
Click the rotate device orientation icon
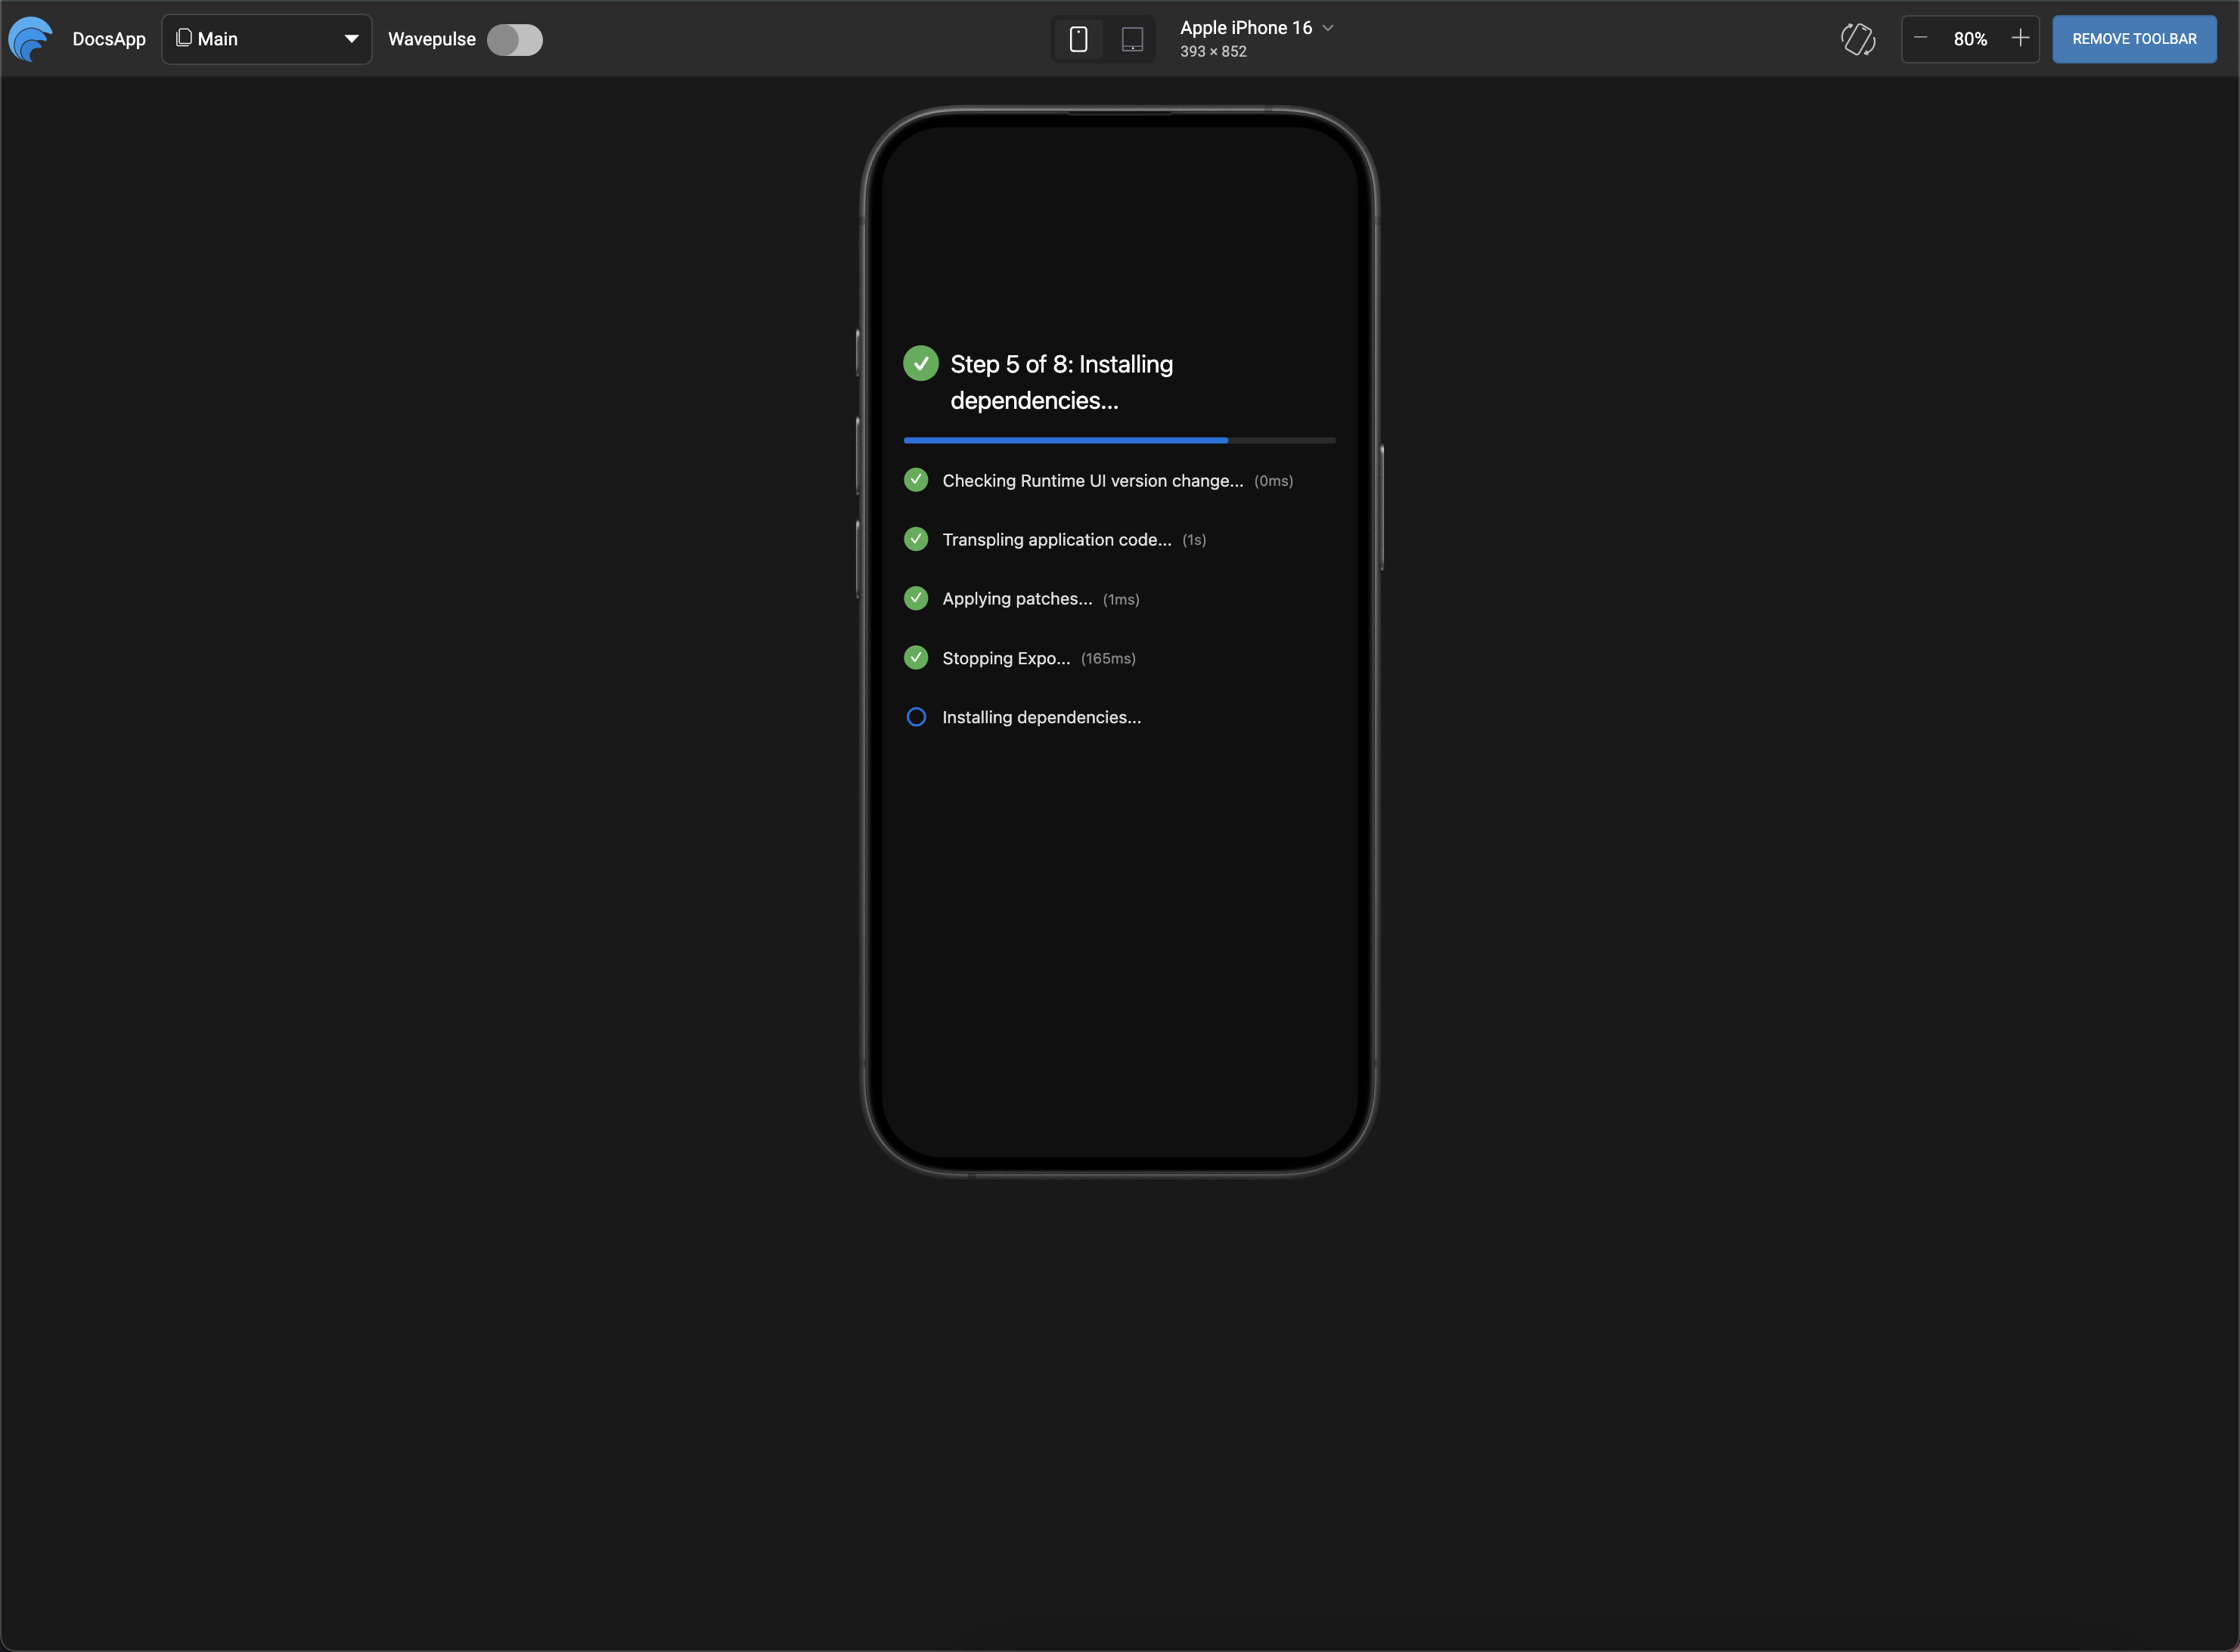click(x=1858, y=39)
